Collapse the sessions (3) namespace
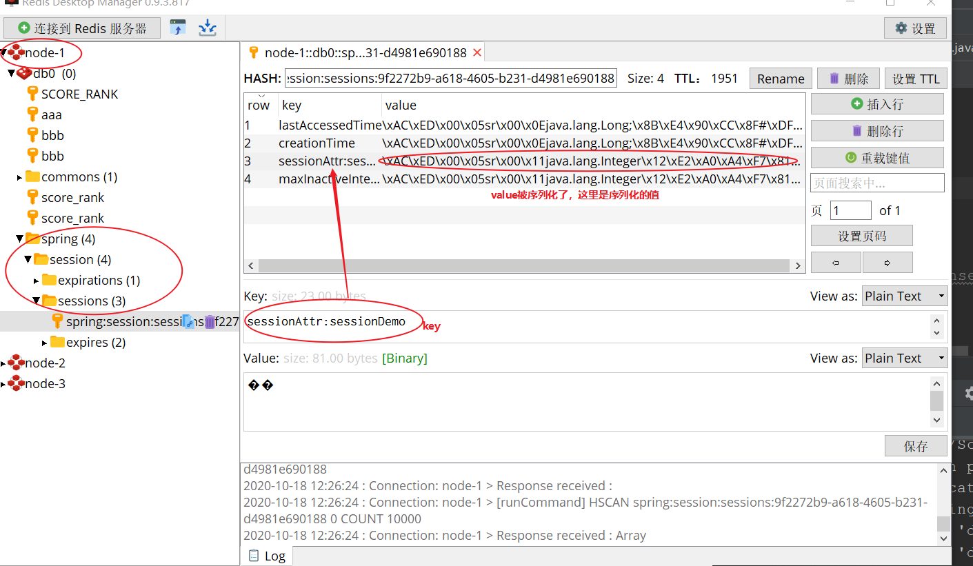Viewport: 973px width, 566px height. [37, 301]
